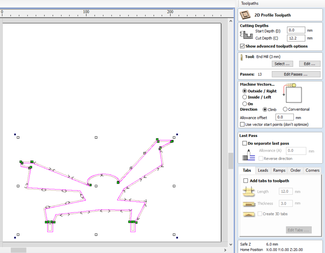Choose Conventional cut direction

click(285, 109)
